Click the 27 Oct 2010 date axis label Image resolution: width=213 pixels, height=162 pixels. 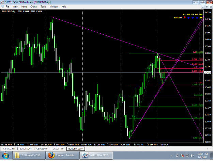pos(46,145)
